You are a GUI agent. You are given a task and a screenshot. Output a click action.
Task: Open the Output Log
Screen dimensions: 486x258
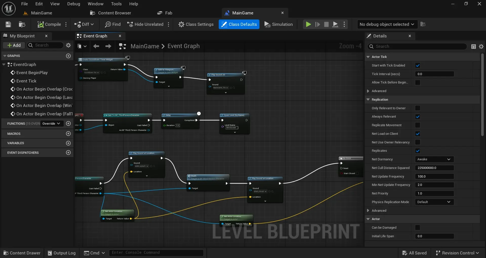pos(62,253)
